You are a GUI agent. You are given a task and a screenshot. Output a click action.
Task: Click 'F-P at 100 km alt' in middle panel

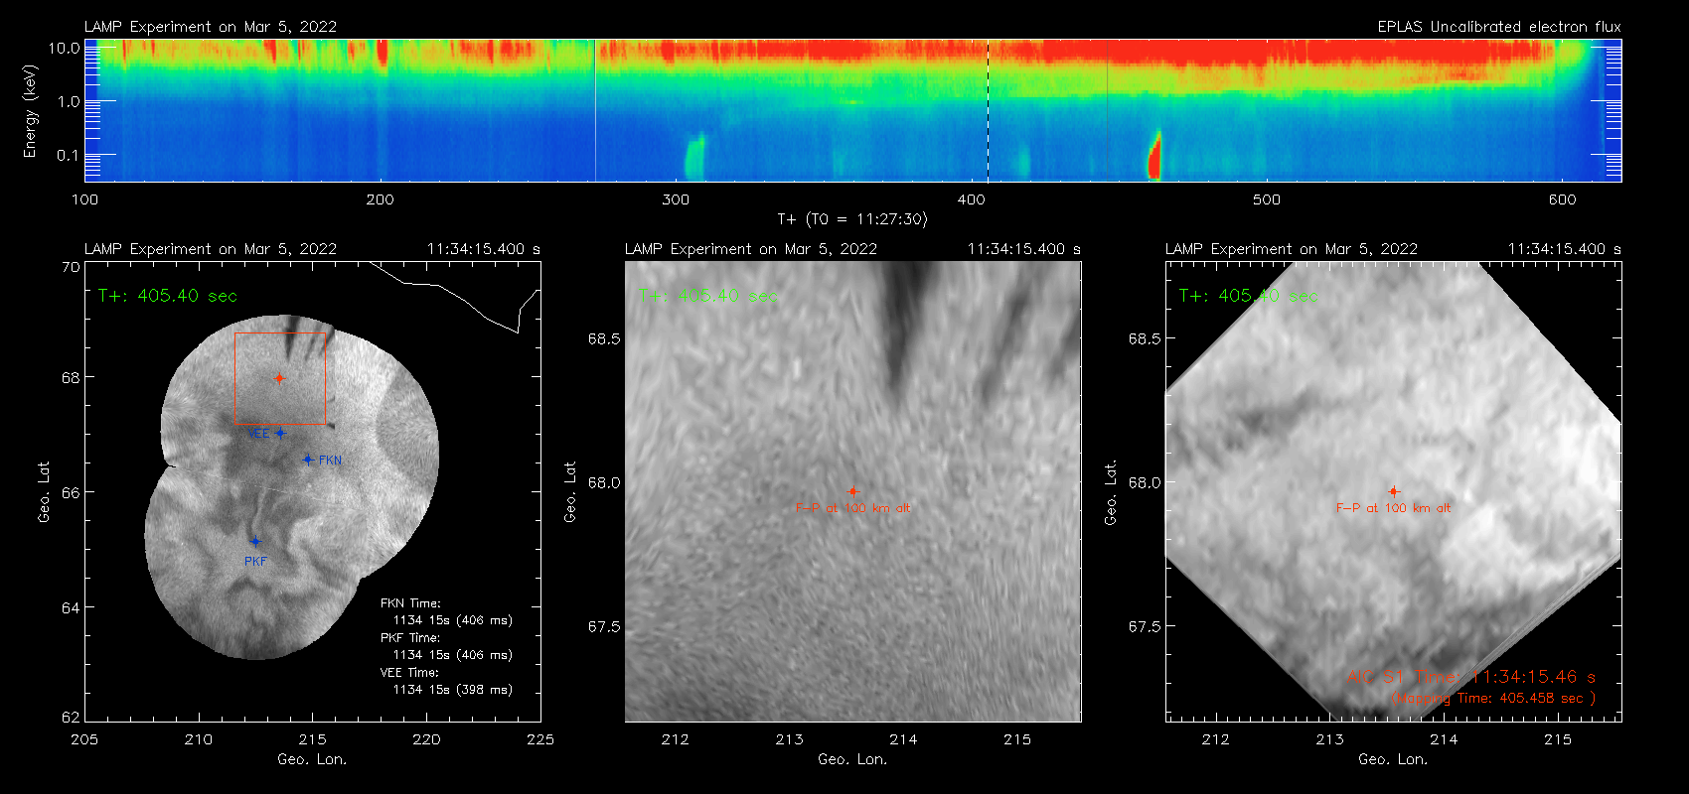(852, 508)
